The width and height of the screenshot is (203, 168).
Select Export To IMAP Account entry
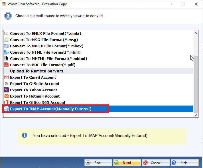click(50, 109)
